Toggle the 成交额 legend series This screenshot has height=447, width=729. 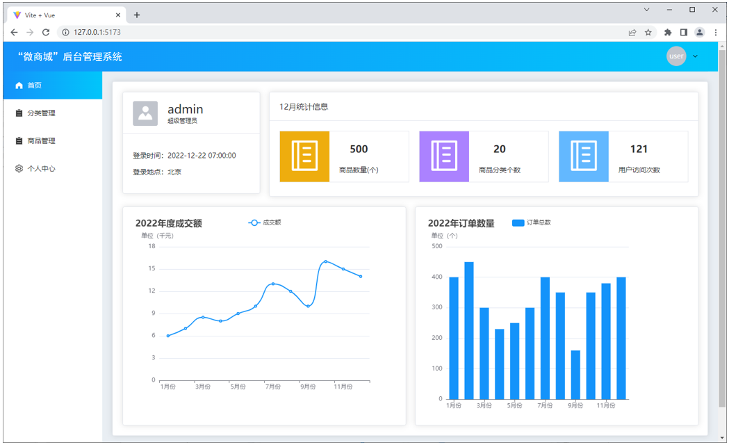click(264, 222)
